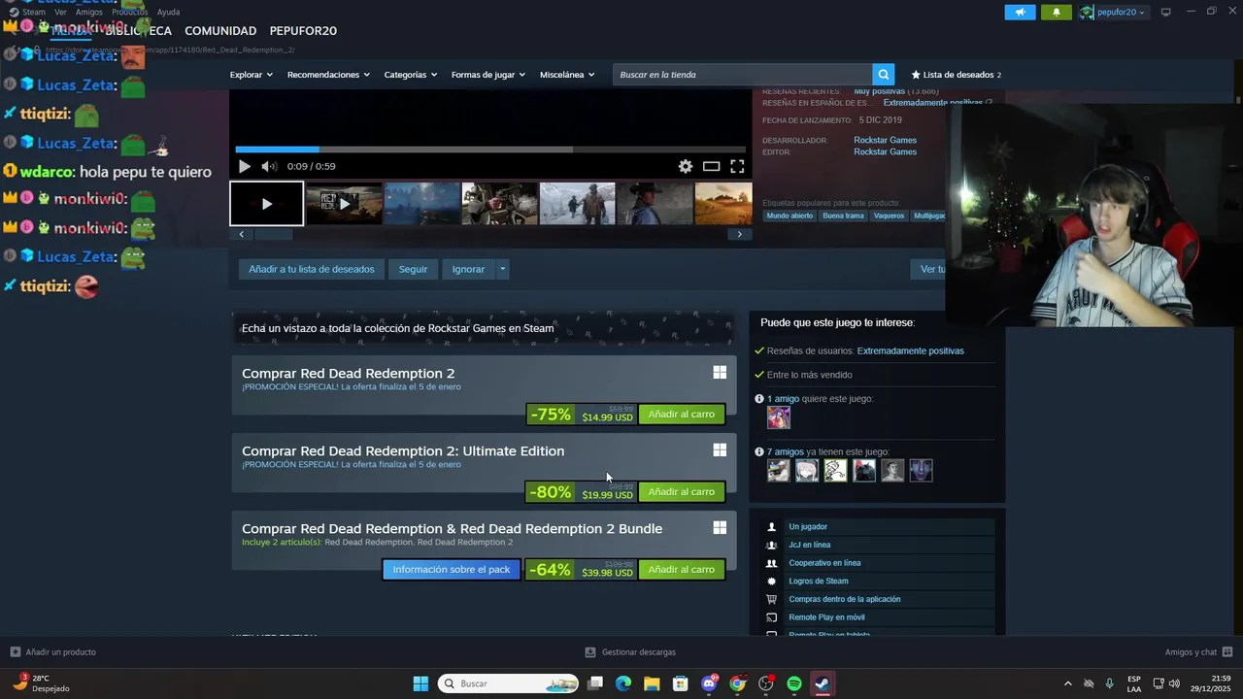Expand the Miscelánea dropdown
Viewport: 1243px width, 699px height.
pyautogui.click(x=567, y=75)
